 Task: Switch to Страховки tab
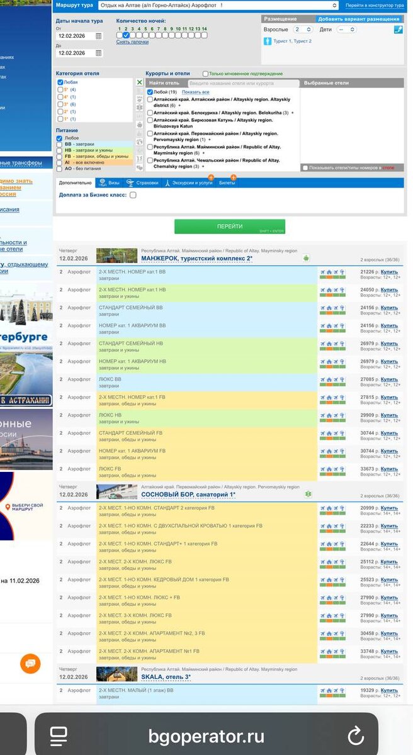tap(142, 183)
